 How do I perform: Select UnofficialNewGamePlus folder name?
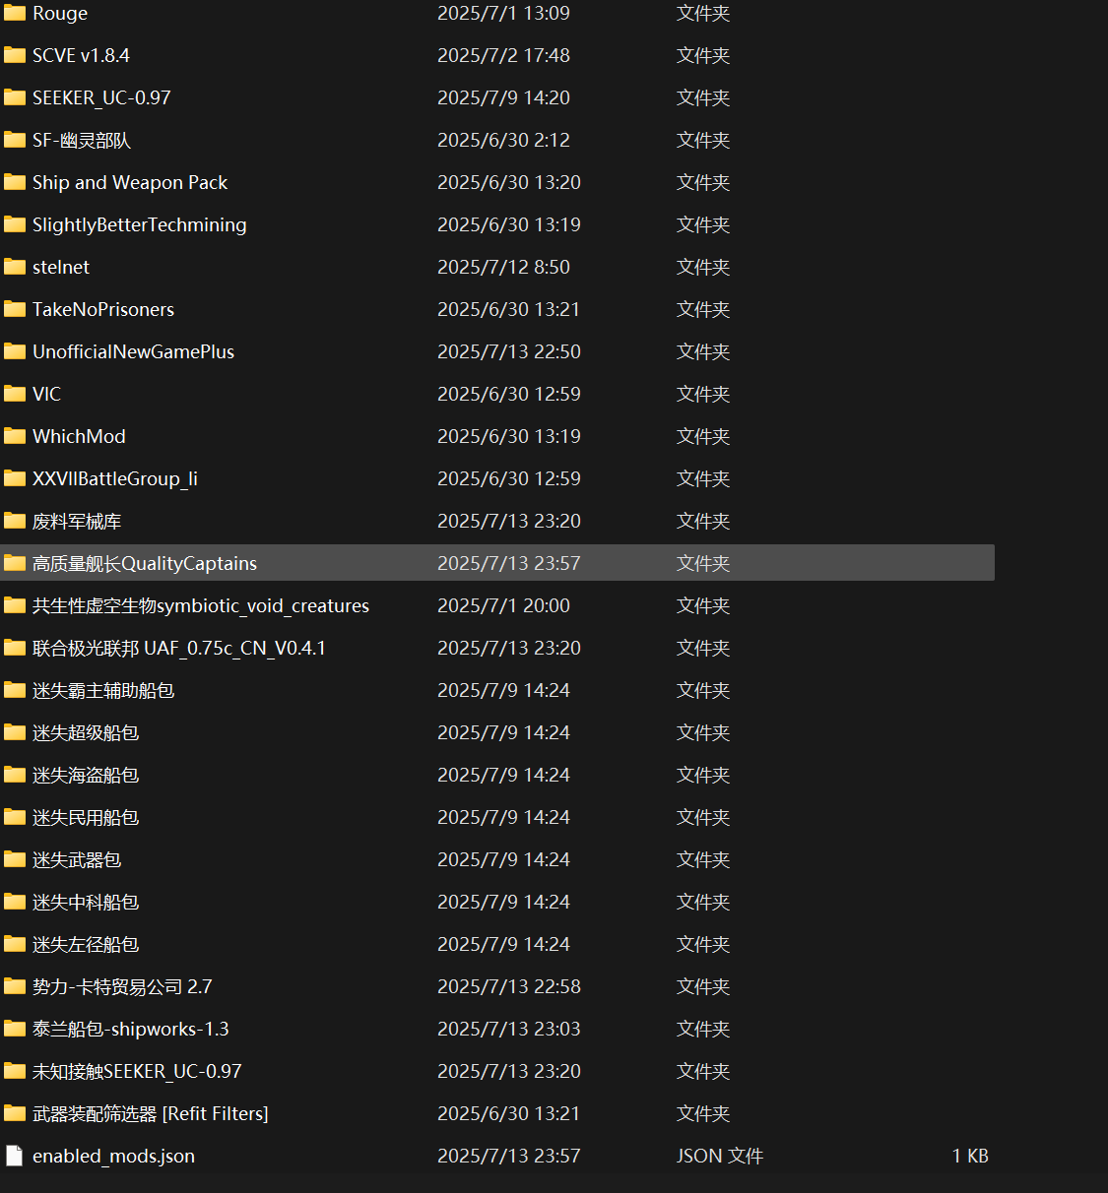click(x=133, y=351)
